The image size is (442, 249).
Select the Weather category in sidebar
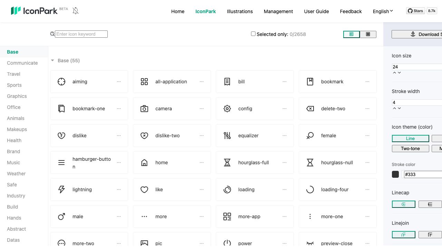[16, 174]
